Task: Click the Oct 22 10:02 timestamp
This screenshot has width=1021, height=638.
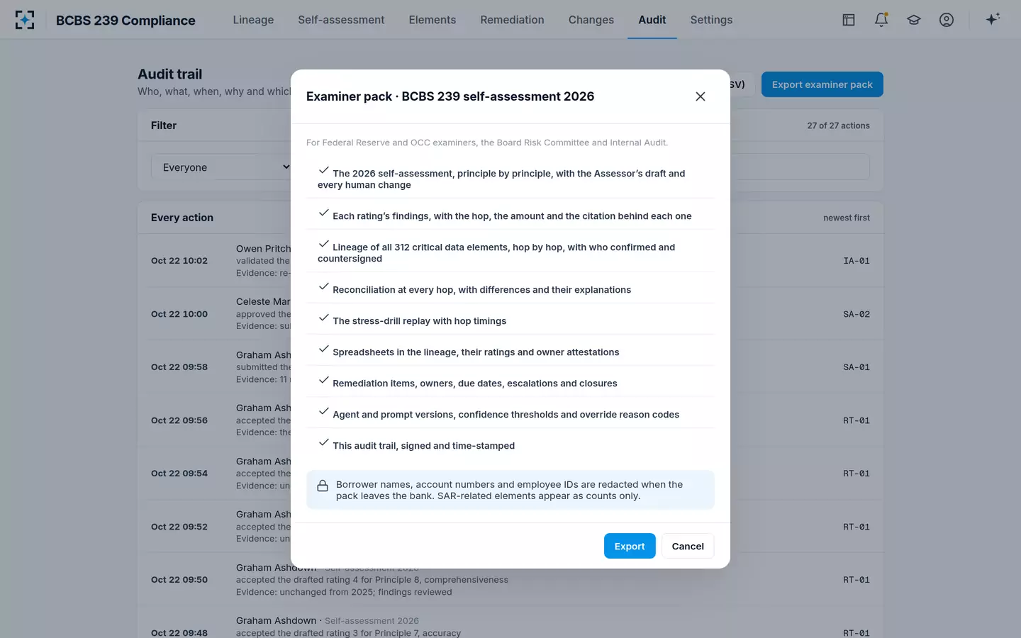Action: (x=179, y=261)
